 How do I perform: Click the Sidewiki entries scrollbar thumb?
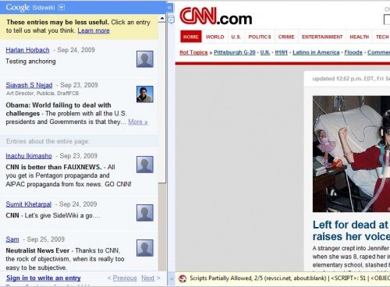point(162,102)
